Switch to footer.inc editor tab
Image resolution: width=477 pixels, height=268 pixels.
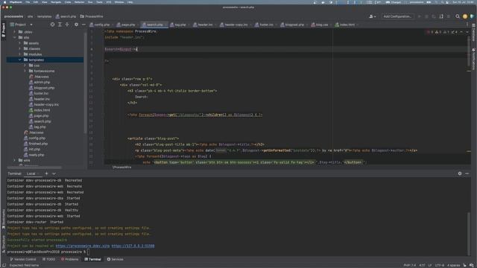click(x=266, y=25)
